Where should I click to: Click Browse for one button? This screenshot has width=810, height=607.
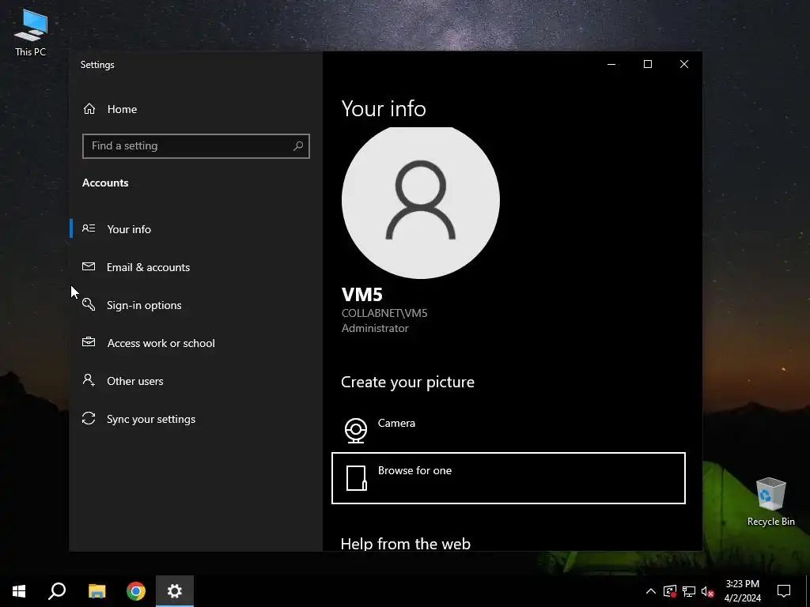(x=509, y=478)
